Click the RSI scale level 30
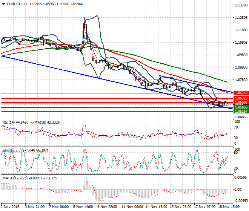Viewport: 249px width, 211px height. [236, 138]
